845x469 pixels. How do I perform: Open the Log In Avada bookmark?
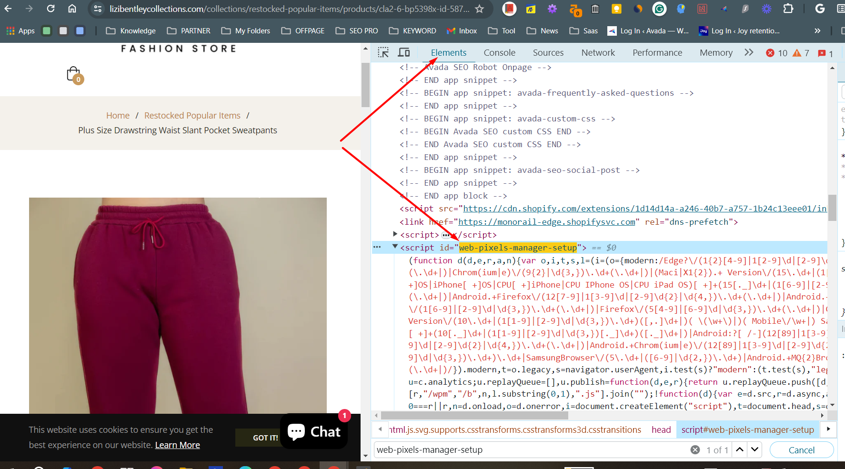[648, 31]
